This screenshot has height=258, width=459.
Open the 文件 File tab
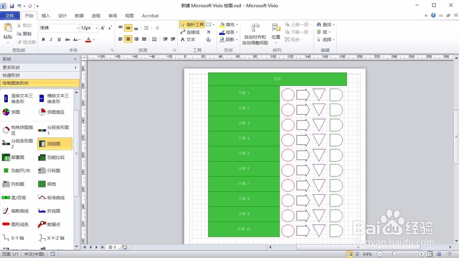click(10, 16)
